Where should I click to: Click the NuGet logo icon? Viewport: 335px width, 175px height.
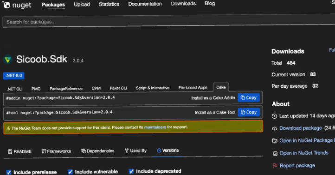click(x=6, y=5)
